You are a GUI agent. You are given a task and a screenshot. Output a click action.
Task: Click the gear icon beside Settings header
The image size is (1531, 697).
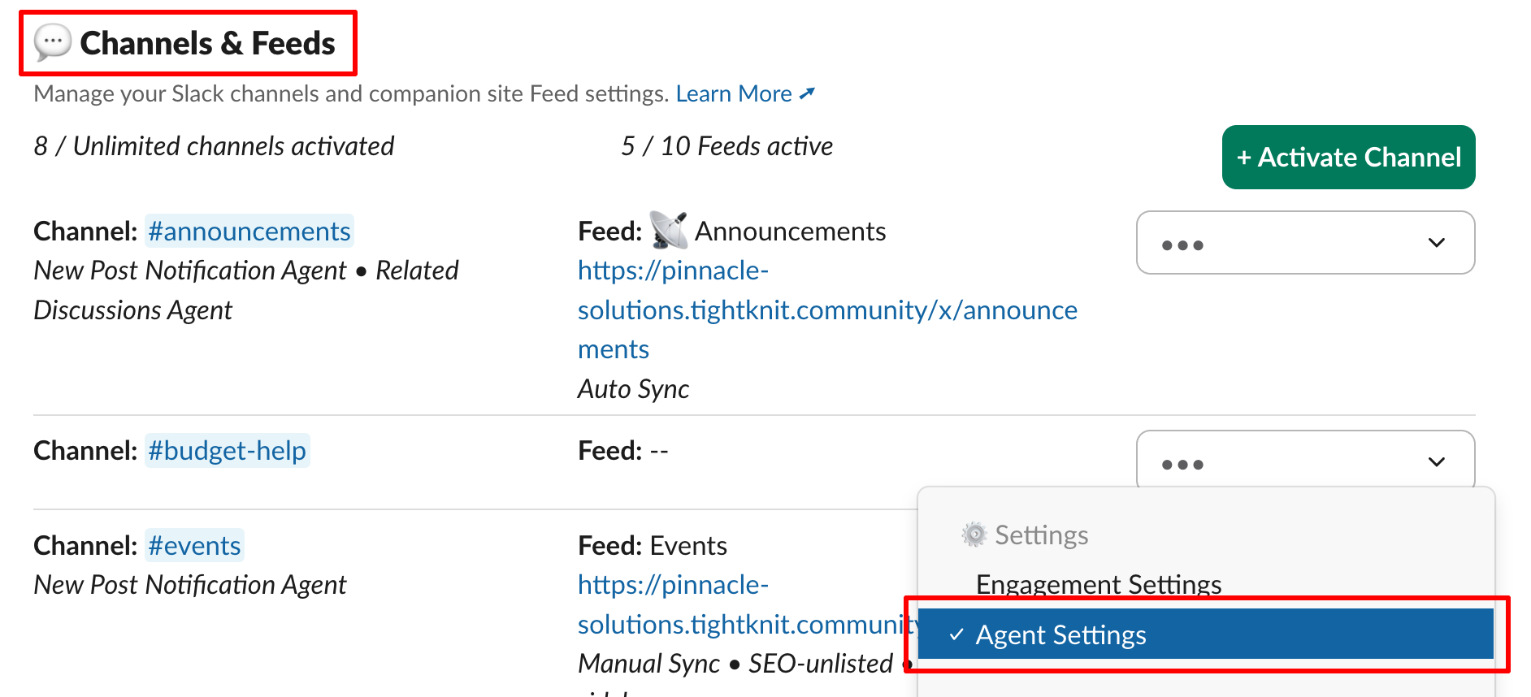tap(974, 535)
